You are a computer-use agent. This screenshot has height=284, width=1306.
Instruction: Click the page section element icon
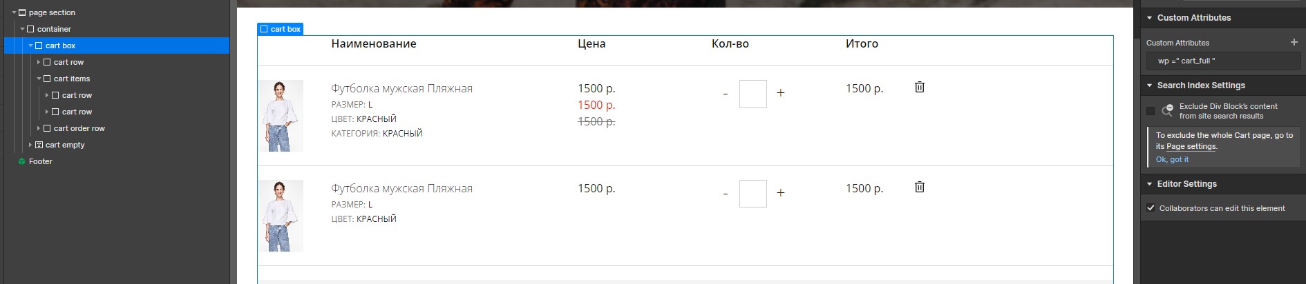(22, 12)
